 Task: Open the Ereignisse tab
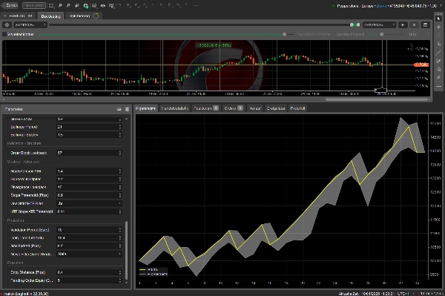276,108
